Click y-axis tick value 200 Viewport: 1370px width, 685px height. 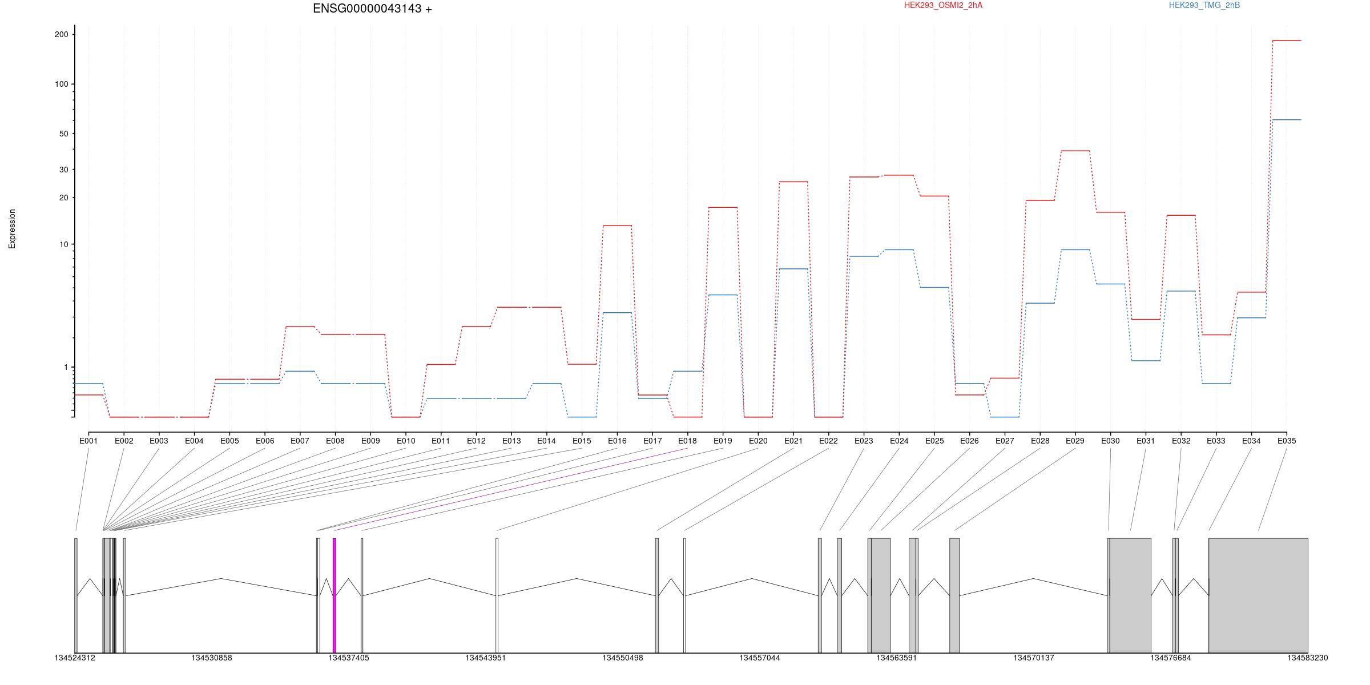coord(61,34)
